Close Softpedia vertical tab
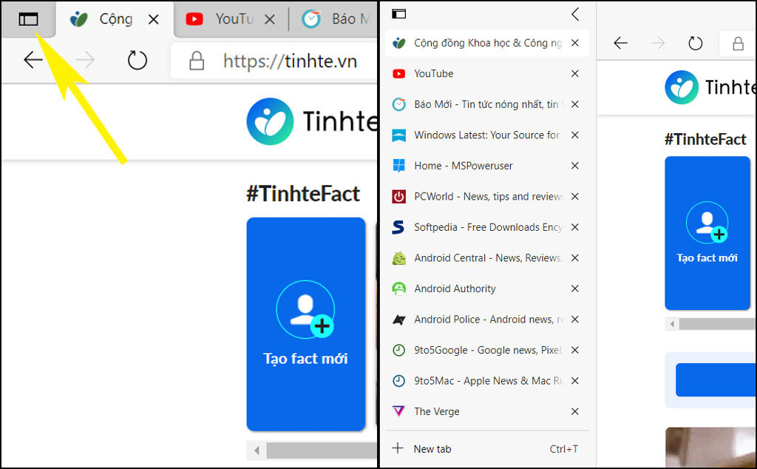Screen dimensions: 757x469 [x=575, y=227]
